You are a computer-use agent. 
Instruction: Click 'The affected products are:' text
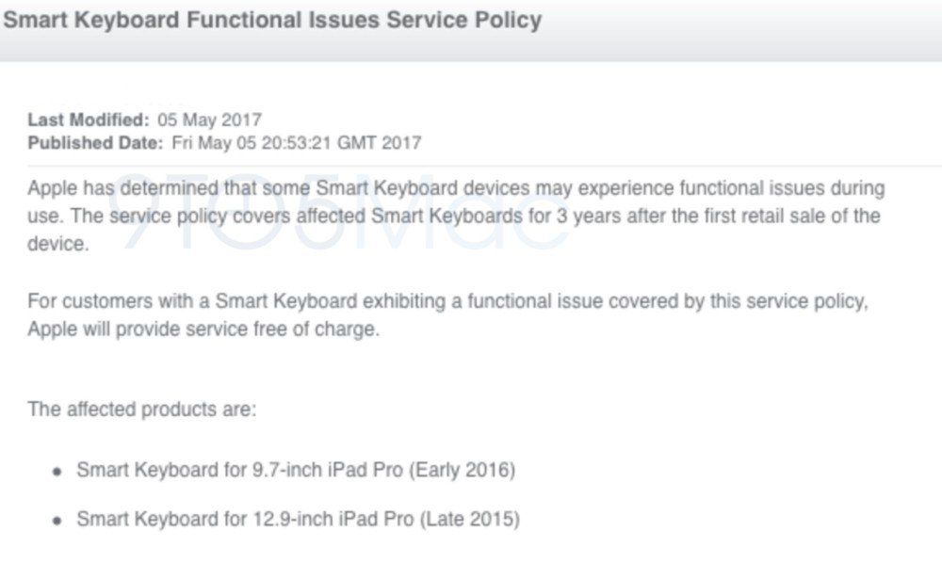142,410
